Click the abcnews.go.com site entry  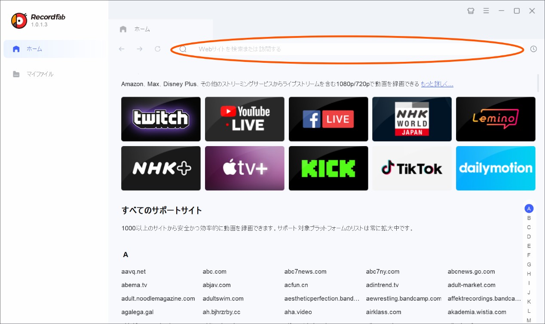coord(471,272)
